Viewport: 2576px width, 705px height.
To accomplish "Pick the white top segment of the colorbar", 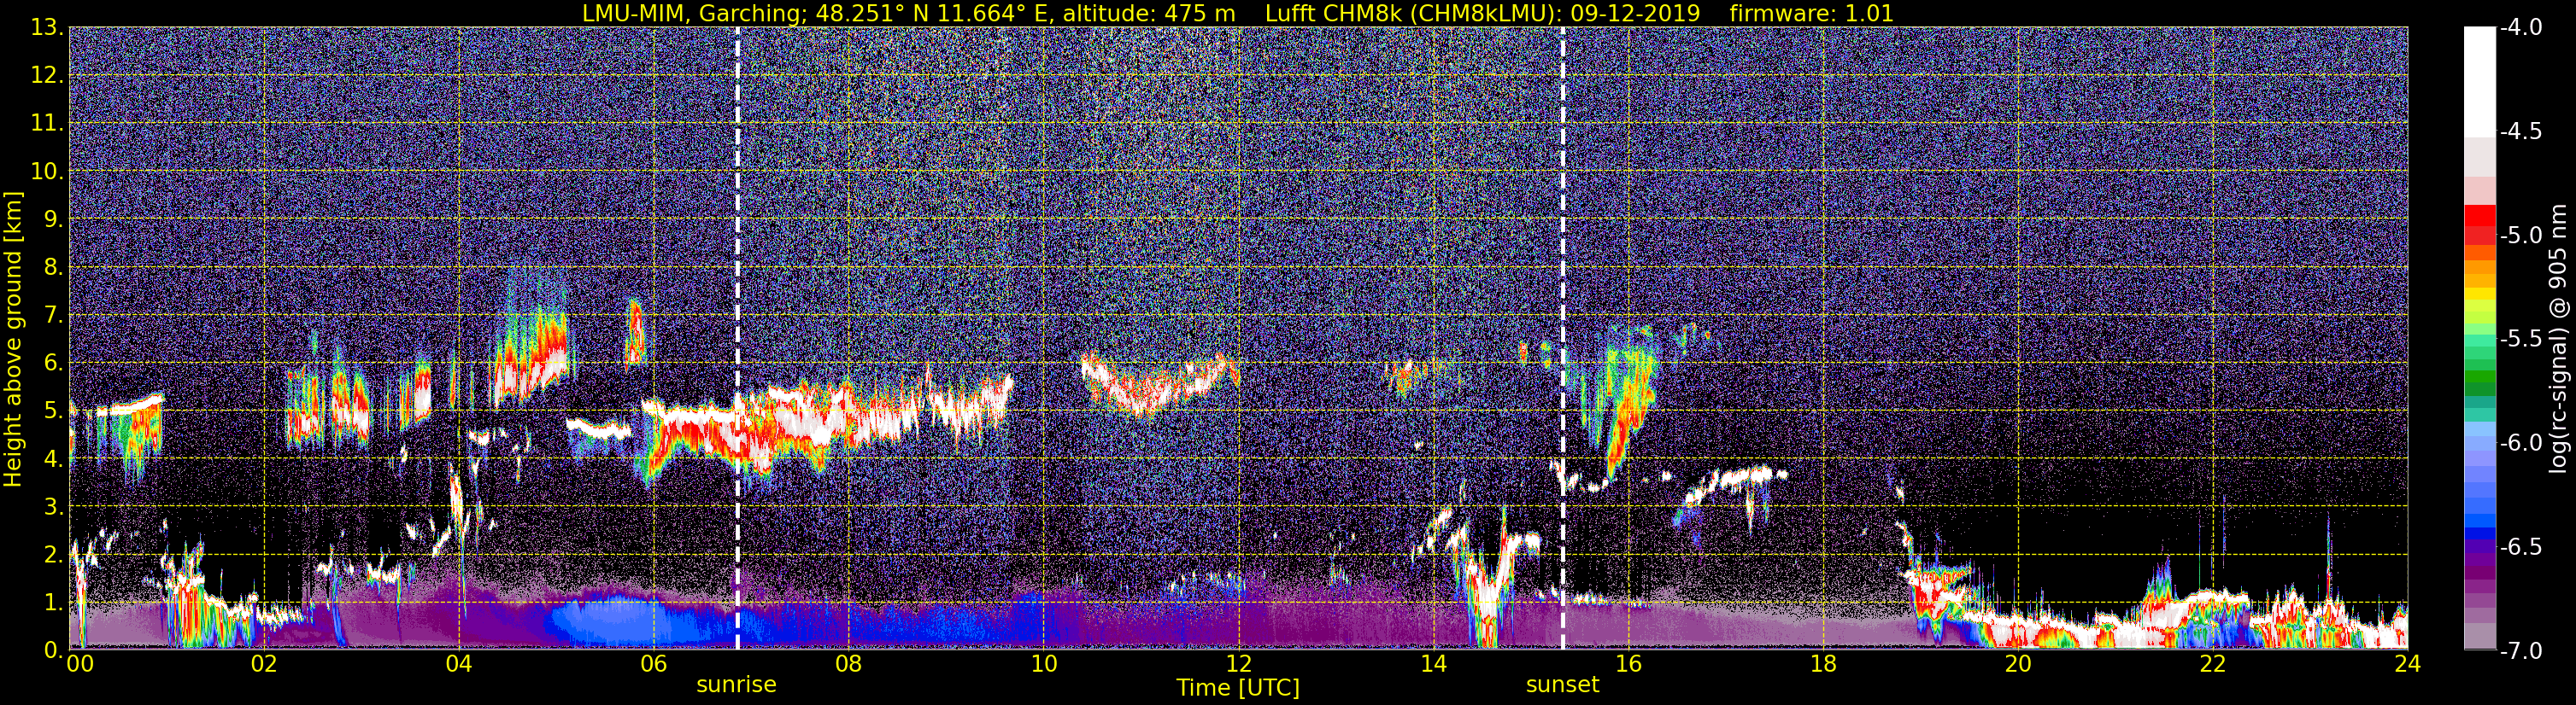I will (x=2479, y=82).
